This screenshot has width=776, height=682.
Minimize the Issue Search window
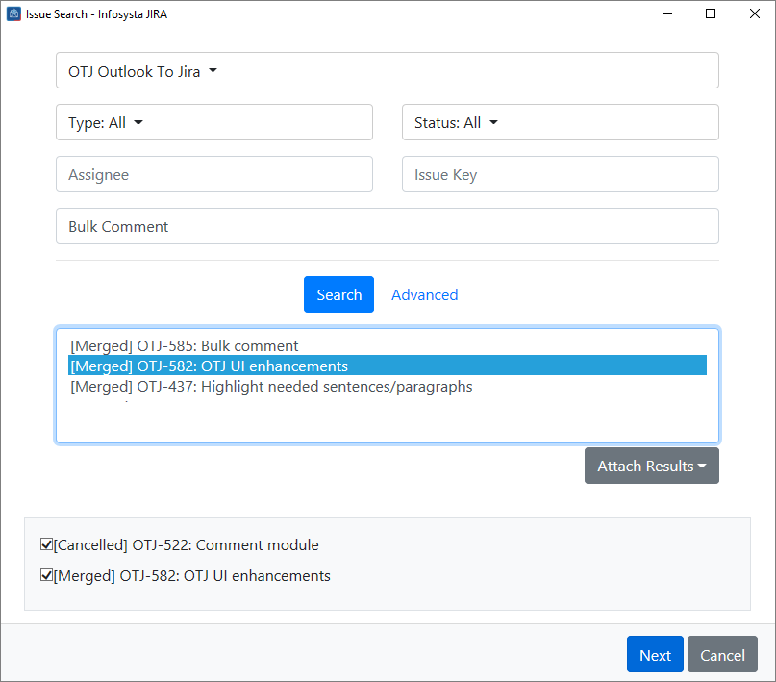[x=666, y=14]
